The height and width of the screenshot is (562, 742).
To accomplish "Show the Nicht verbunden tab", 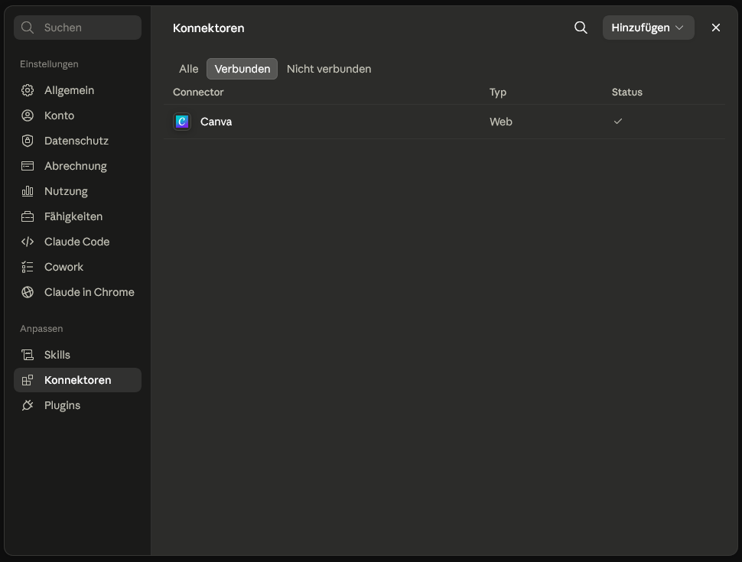I will 329,69.
